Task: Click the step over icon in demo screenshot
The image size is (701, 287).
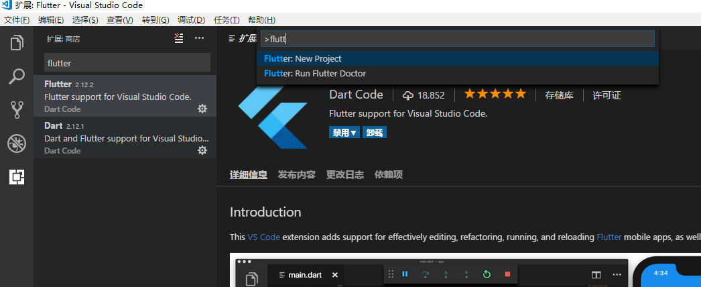Action: coord(426,274)
